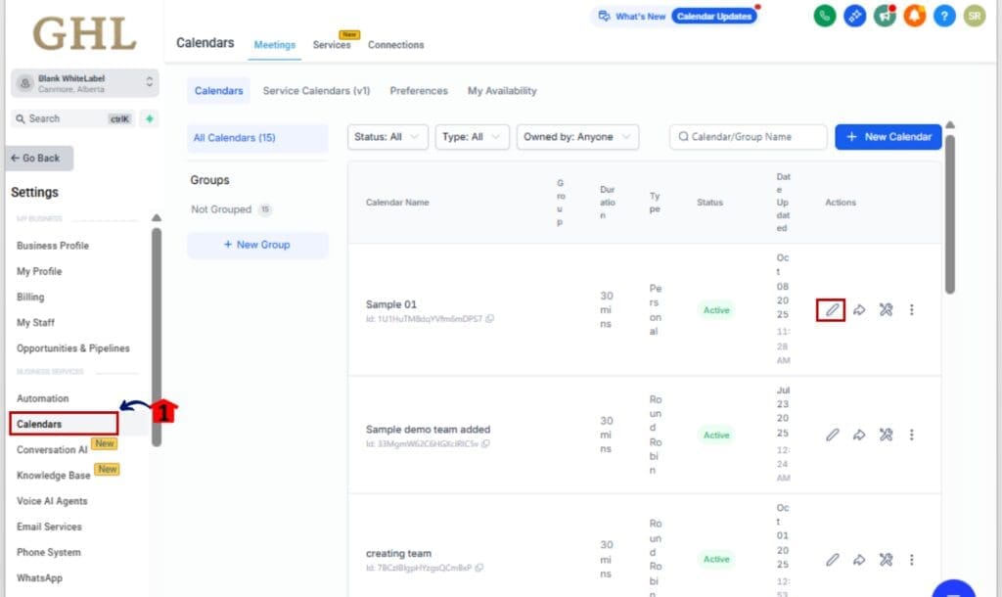This screenshot has height=597, width=1002.
Task: Open the three-dot actions menu for Sample 01
Action: tap(911, 309)
